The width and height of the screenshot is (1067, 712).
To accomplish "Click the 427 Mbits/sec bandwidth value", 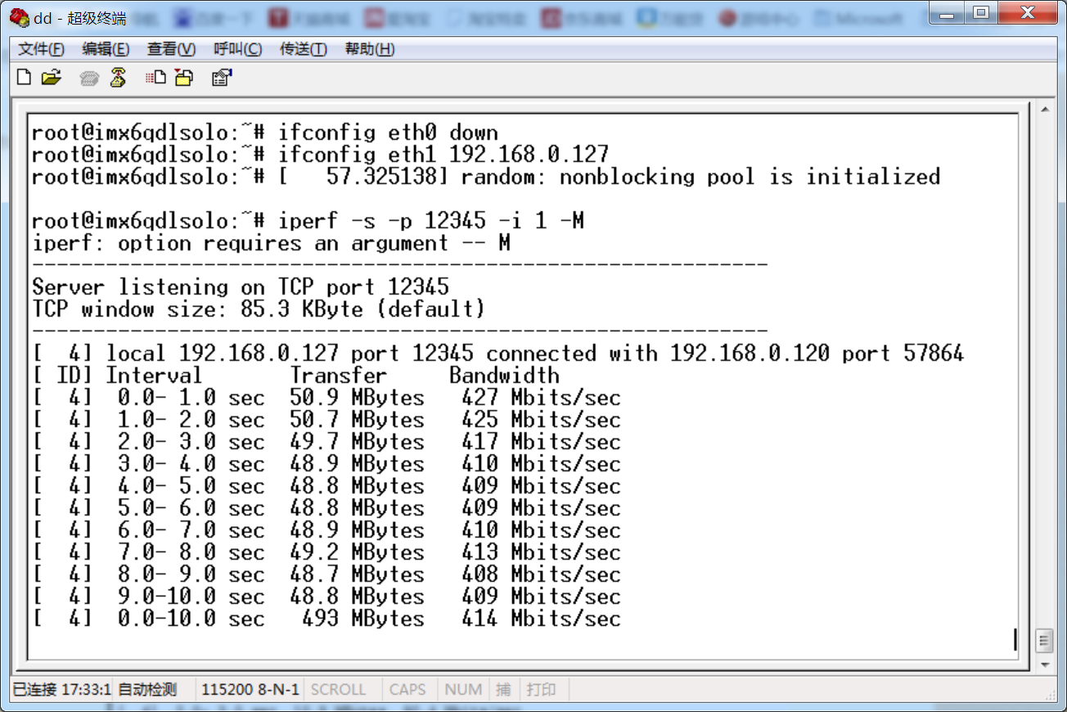I will click(x=541, y=398).
